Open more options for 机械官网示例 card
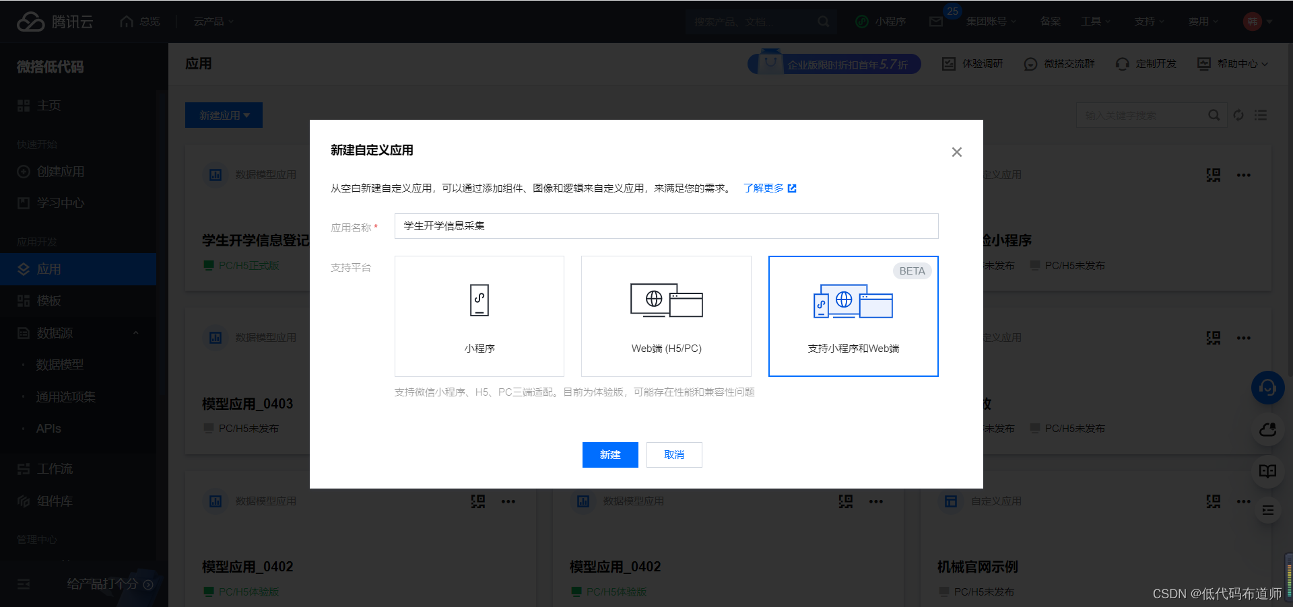Image resolution: width=1293 pixels, height=607 pixels. point(1243,501)
